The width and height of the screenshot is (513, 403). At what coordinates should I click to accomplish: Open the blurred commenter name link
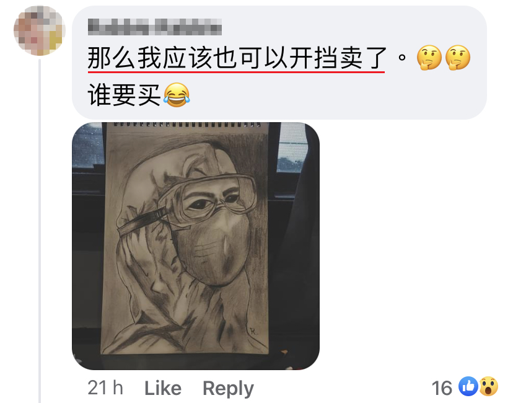(155, 27)
